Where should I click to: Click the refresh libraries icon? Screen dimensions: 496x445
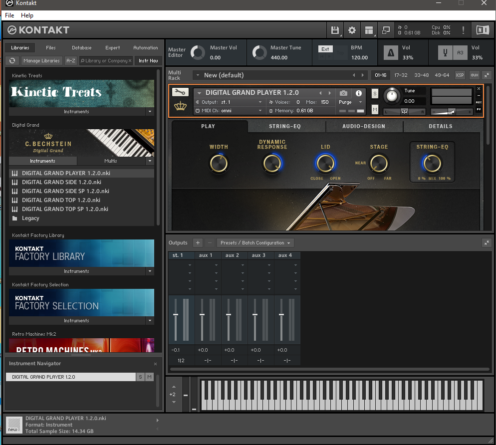pos(12,61)
